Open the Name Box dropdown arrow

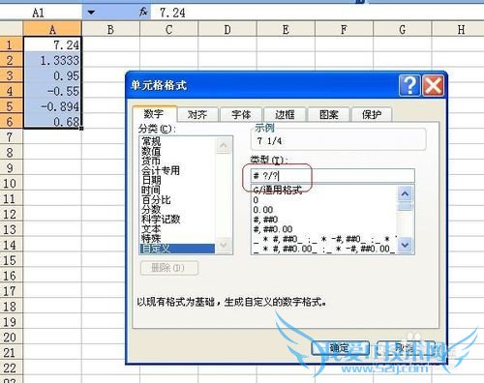(91, 13)
